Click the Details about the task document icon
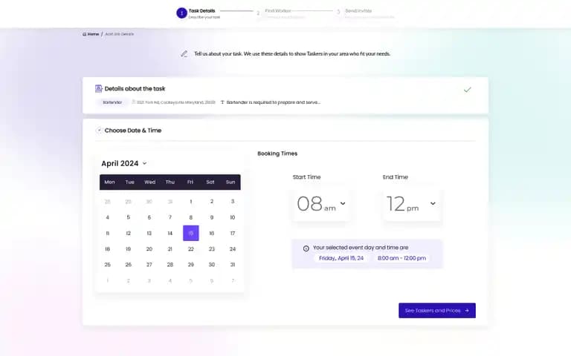Image resolution: width=571 pixels, height=356 pixels. 98,89
